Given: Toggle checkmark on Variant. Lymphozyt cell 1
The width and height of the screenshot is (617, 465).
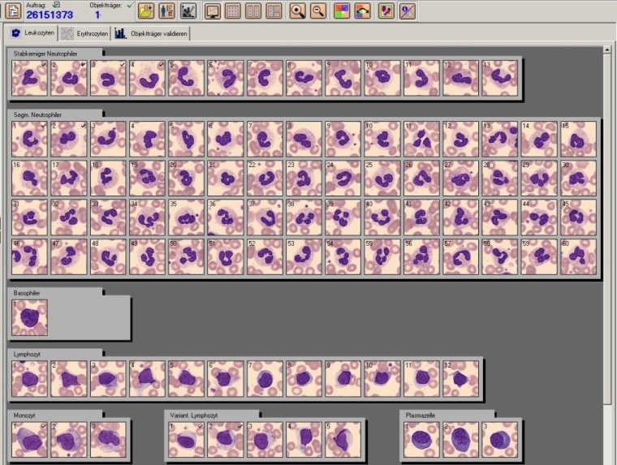Looking at the screenshot, I should click(x=200, y=425).
